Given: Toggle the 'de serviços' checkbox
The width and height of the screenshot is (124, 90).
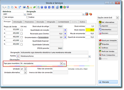Looking at the screenshot, I should (x=3, y=17).
